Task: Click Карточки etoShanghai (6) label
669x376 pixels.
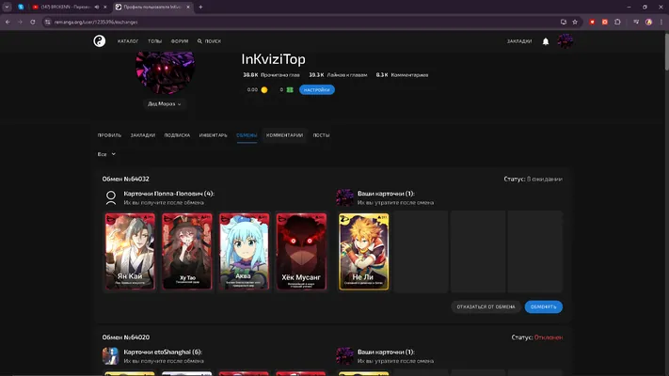Action: click(163, 352)
